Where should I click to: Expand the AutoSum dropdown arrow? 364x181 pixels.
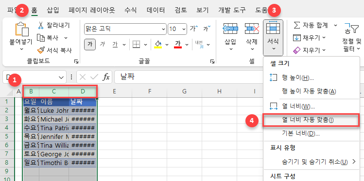[335, 25]
